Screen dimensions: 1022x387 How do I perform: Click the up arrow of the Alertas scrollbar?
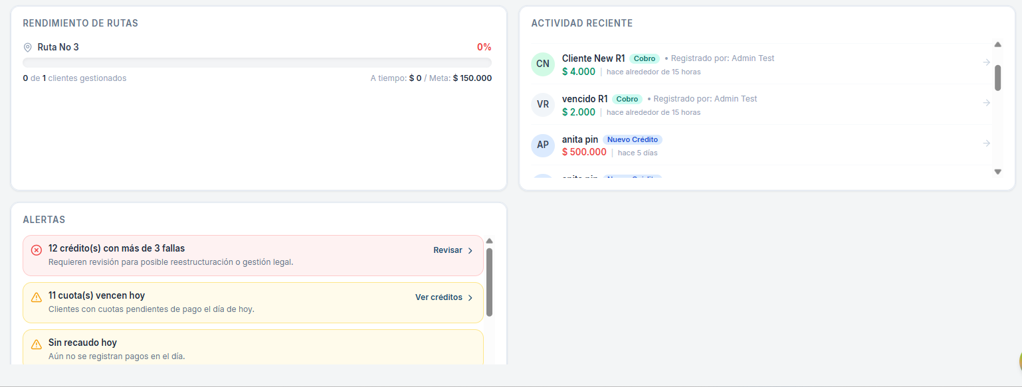point(489,241)
